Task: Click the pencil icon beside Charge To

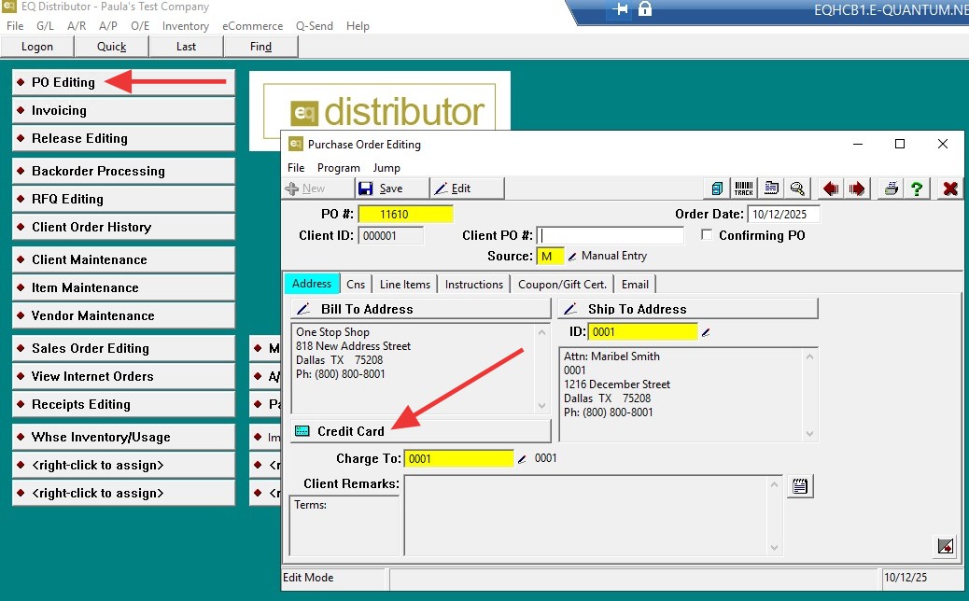Action: 522,459
